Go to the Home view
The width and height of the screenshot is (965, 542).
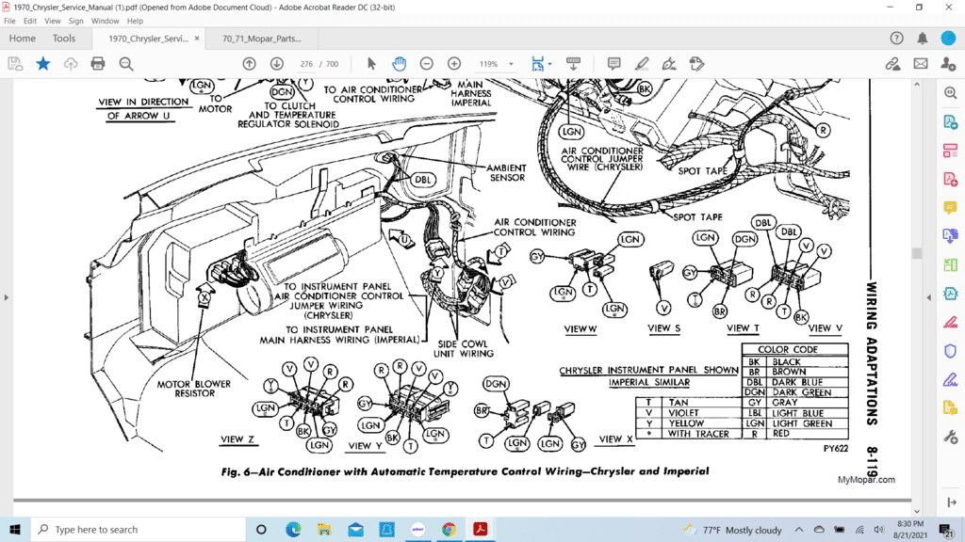click(22, 39)
